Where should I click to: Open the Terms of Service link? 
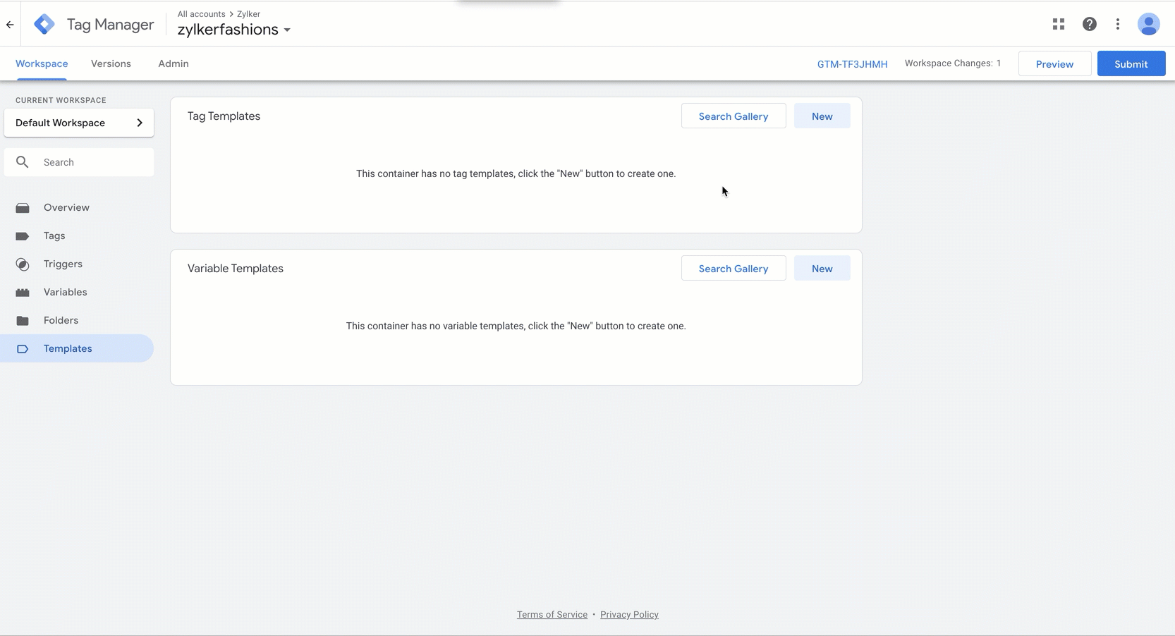pos(552,615)
